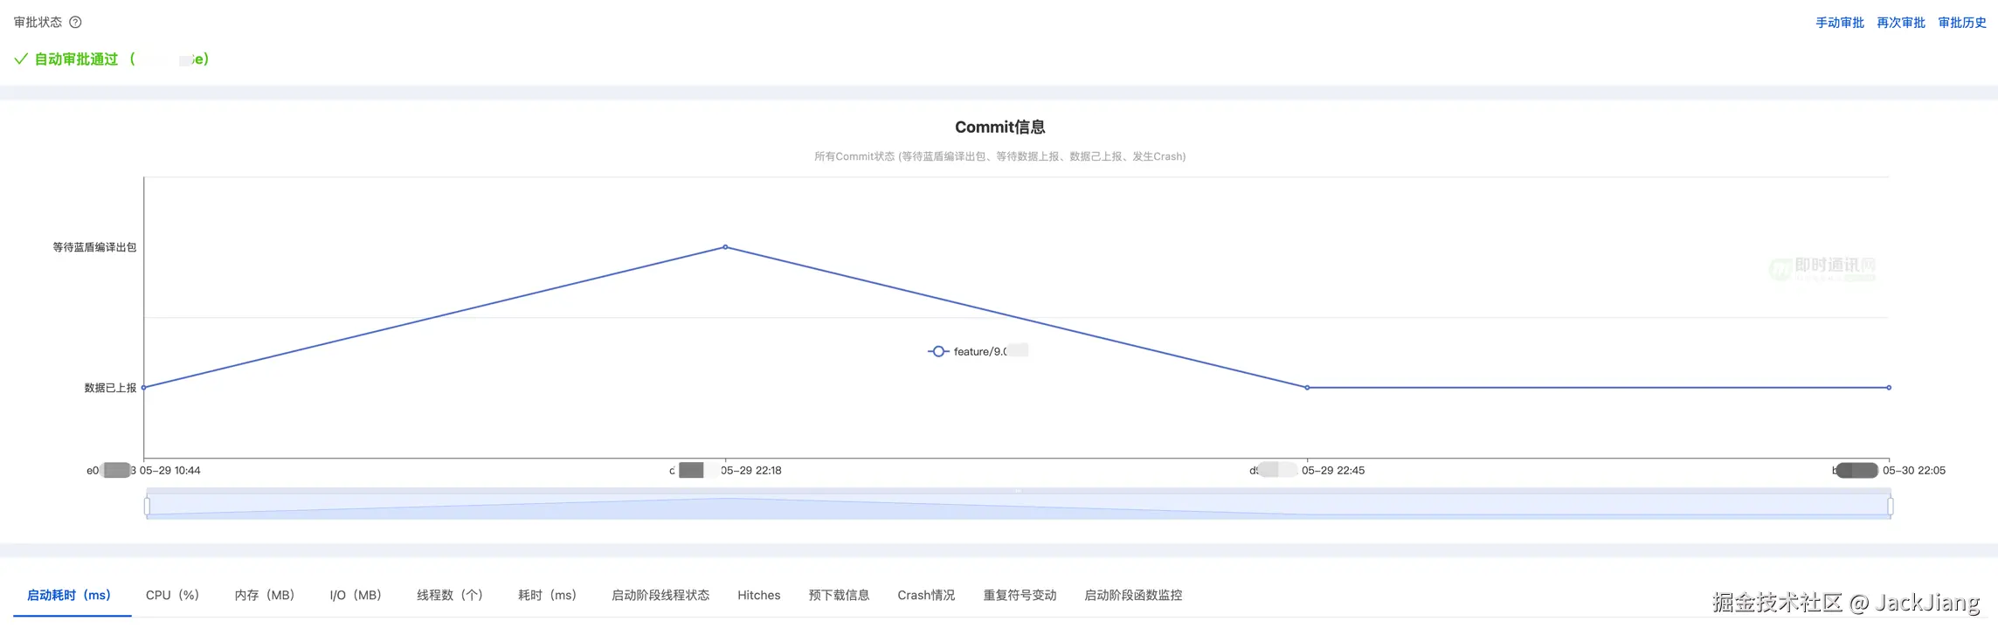
Task: Toggle the feature/9.0 legend series marker
Action: 938,351
